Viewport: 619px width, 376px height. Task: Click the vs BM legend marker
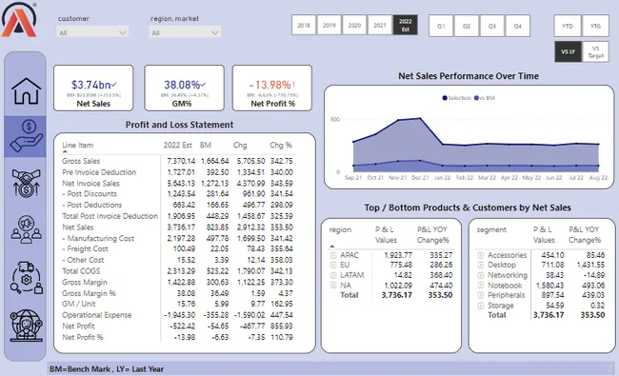476,98
